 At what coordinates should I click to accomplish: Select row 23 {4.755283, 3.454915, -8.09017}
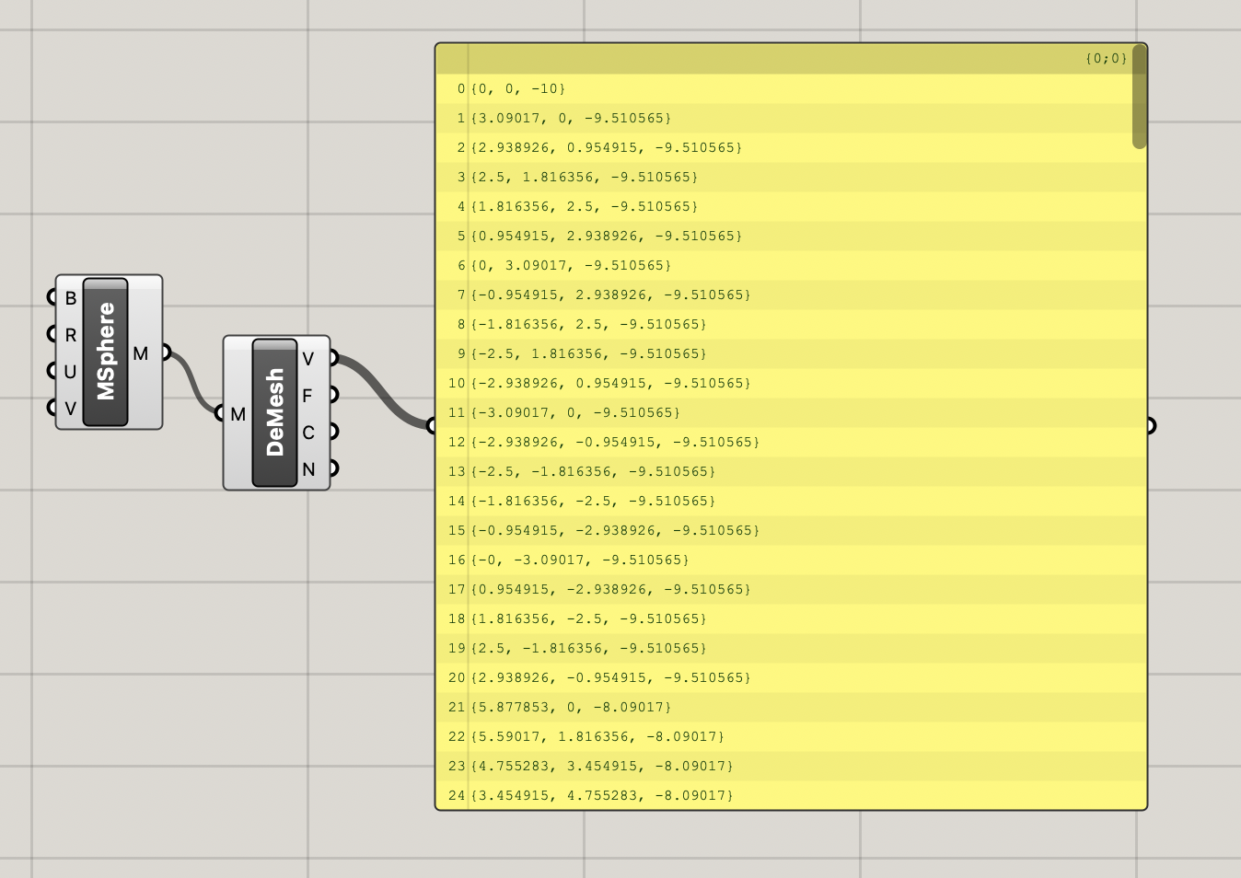602,766
